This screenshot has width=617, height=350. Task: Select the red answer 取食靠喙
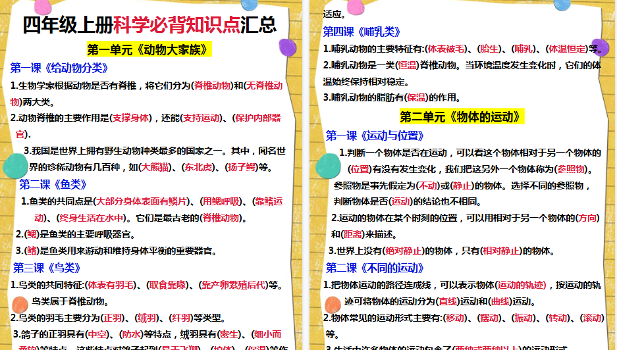point(168,285)
